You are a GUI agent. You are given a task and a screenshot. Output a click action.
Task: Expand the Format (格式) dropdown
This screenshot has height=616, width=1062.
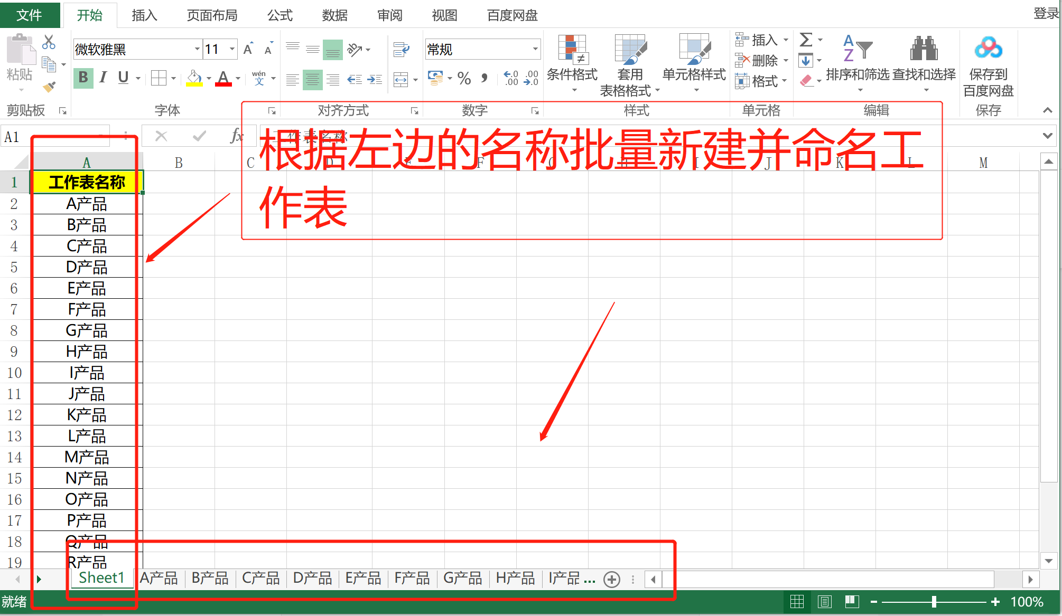(785, 81)
